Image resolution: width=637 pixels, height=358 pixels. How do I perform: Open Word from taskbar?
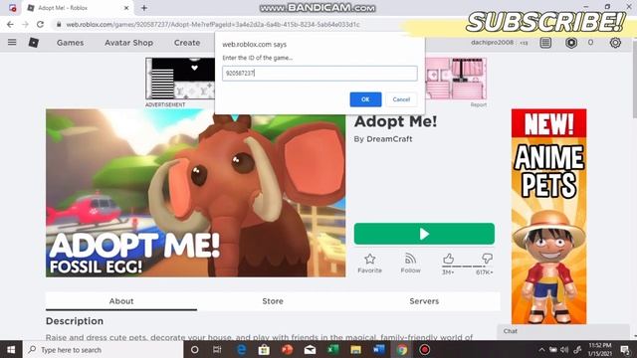point(378,349)
